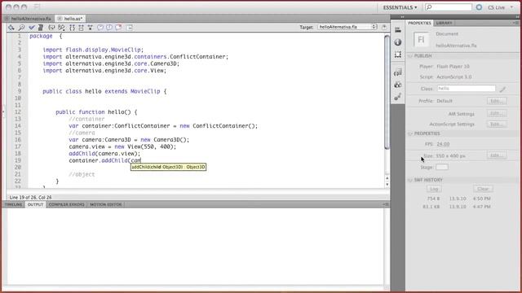Click the Class name input field
This screenshot has height=293, width=522.
pos(466,89)
